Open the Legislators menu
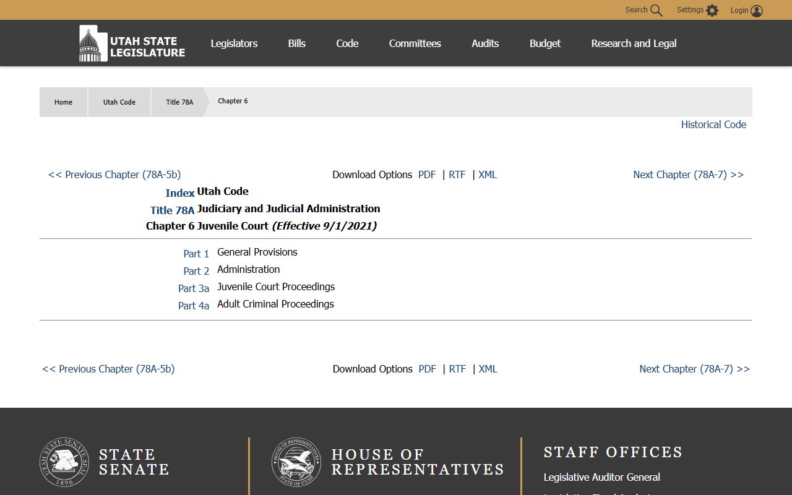 [x=234, y=43]
